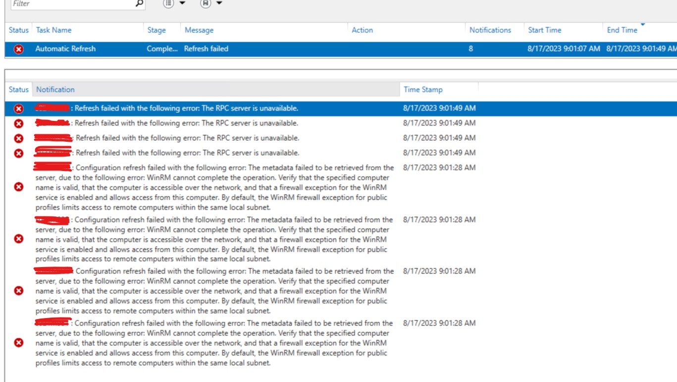
Task: Click error icon in the highlighted notification row
Action: pyautogui.click(x=19, y=109)
